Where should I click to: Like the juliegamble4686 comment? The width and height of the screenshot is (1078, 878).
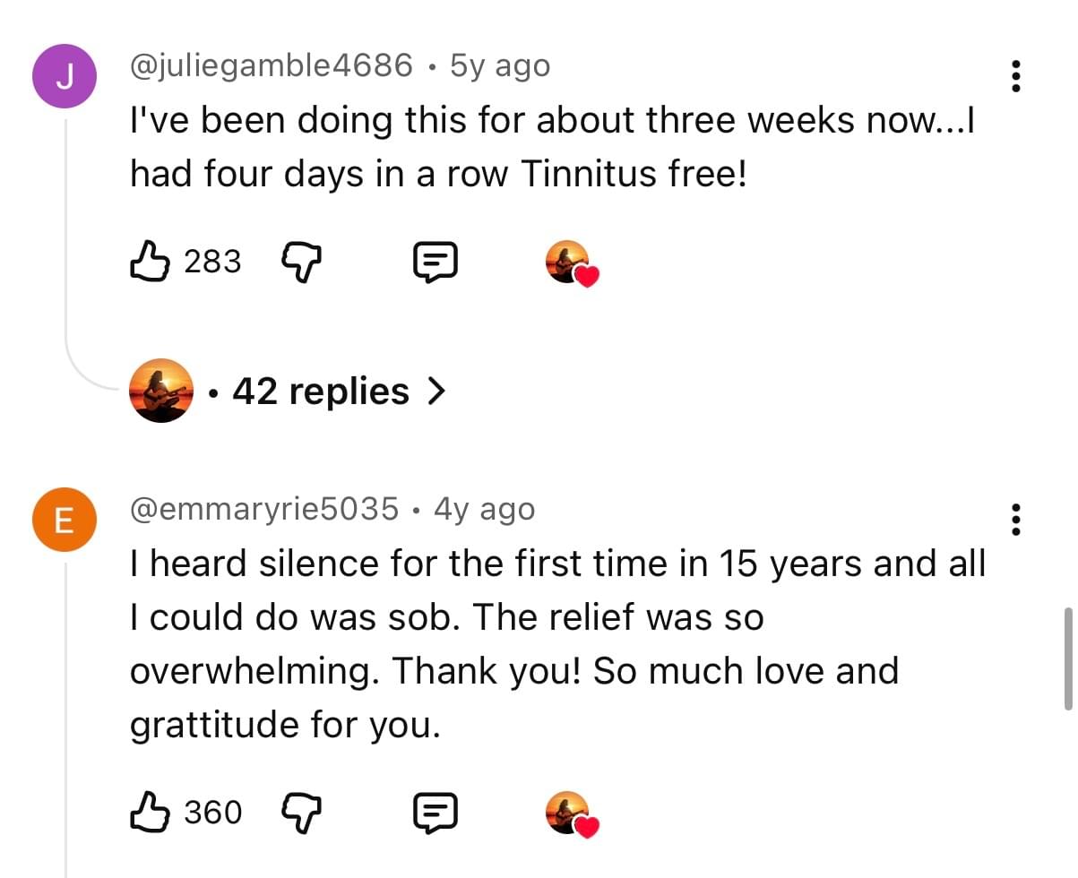pos(150,262)
